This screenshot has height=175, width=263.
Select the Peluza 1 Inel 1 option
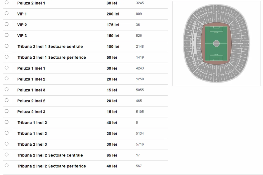[x=7, y=68]
